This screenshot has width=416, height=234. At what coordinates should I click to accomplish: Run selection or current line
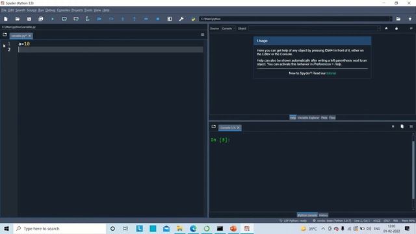tap(88, 19)
